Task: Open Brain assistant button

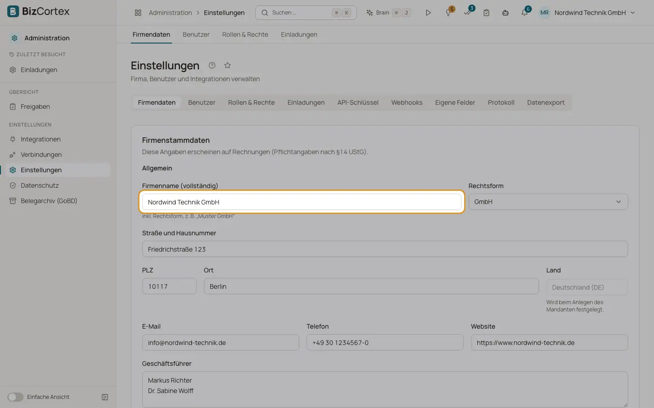Action: [389, 13]
